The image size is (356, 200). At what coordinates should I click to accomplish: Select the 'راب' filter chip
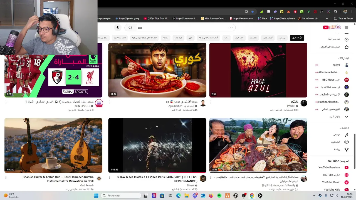point(227,38)
